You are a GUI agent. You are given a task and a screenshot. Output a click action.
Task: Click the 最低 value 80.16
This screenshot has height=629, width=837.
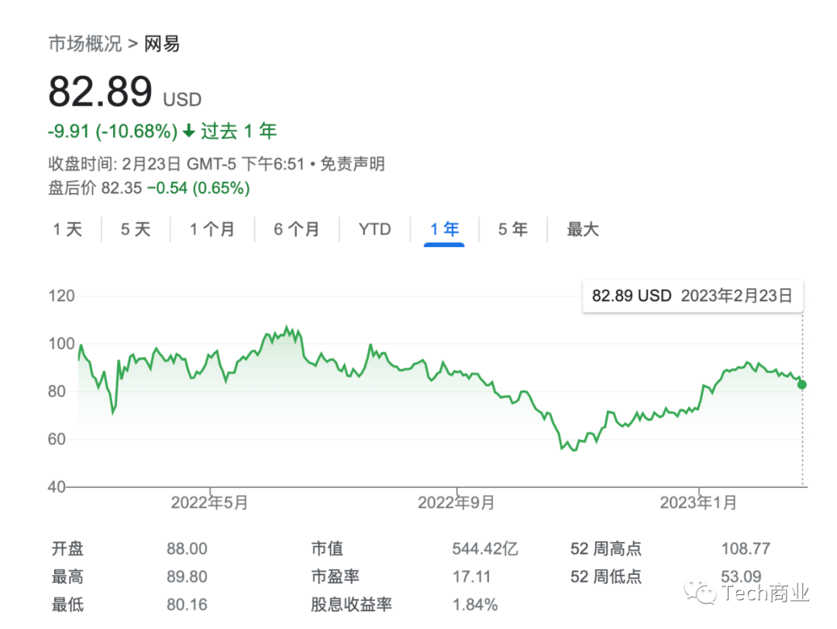[x=187, y=604]
